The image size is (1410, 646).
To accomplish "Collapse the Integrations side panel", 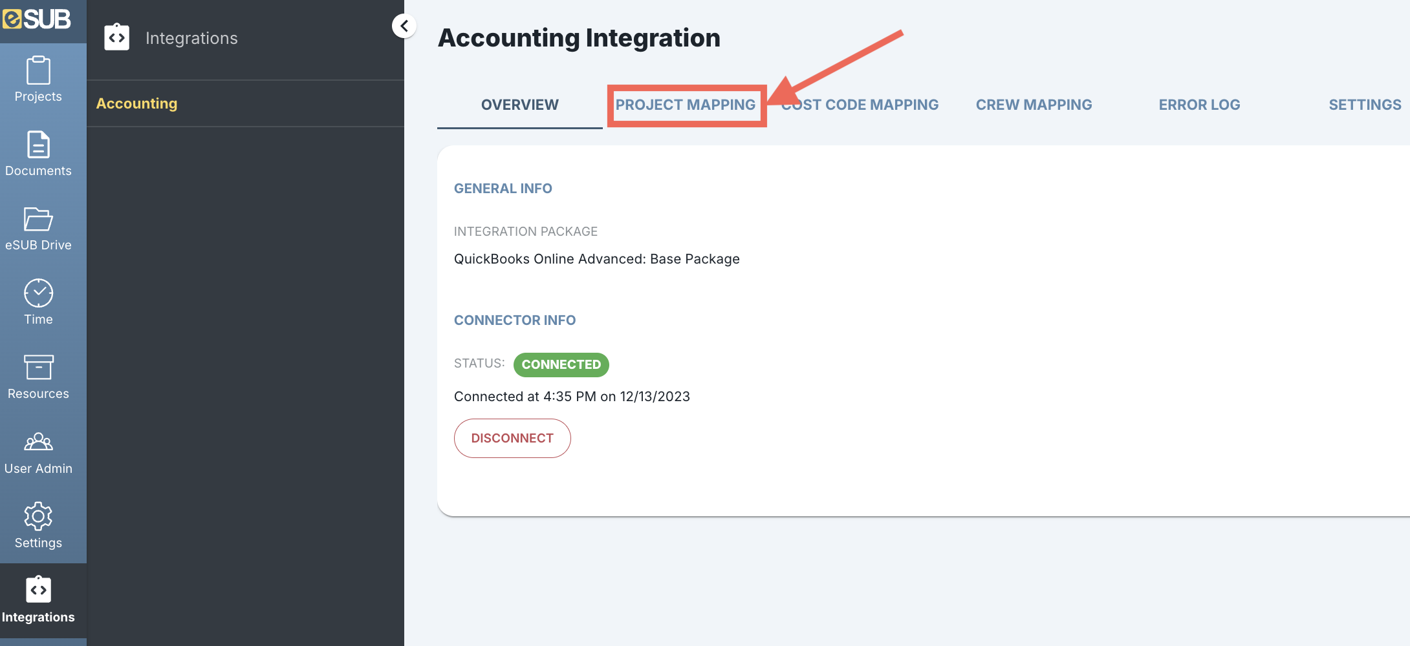I will (404, 26).
